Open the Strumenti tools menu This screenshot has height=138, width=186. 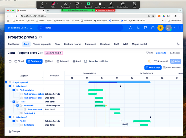point(161,61)
